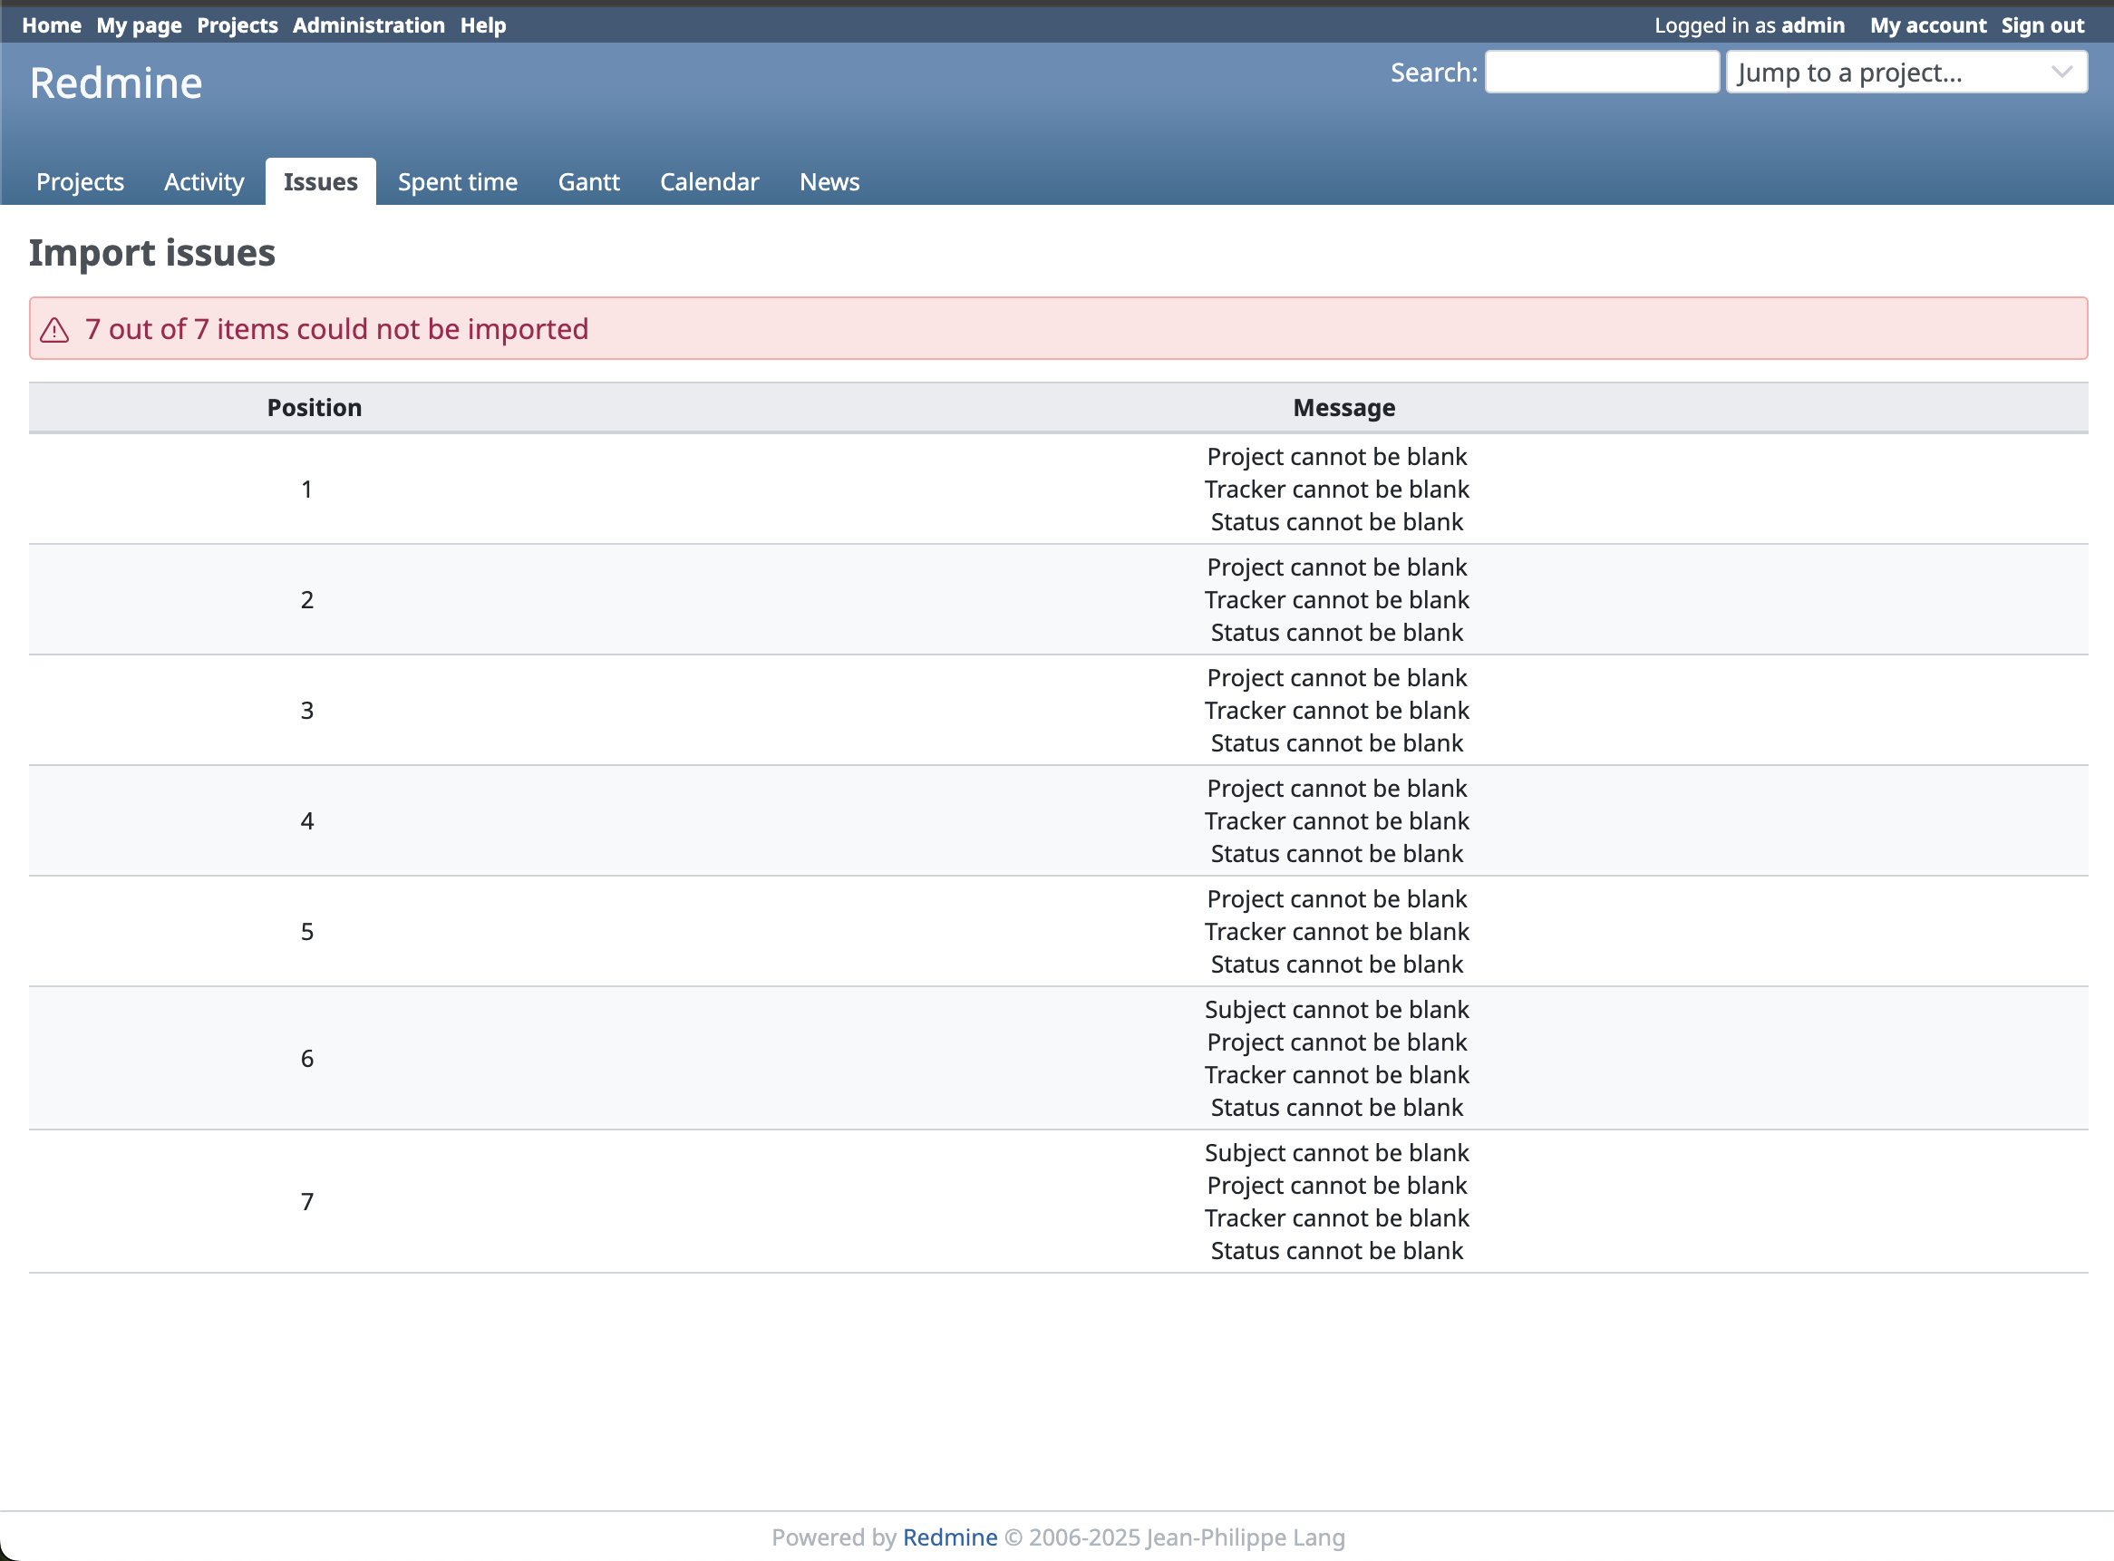Open the Spent time tab
The height and width of the screenshot is (1561, 2114).
458,181
